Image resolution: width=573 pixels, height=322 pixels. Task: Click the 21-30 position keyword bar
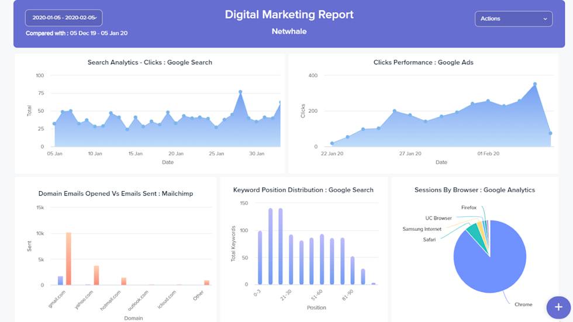(291, 259)
